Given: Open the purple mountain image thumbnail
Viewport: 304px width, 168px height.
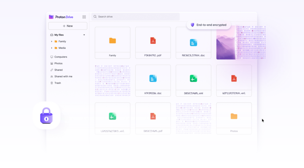Looking at the screenshot, I should pyautogui.click(x=226, y=43).
